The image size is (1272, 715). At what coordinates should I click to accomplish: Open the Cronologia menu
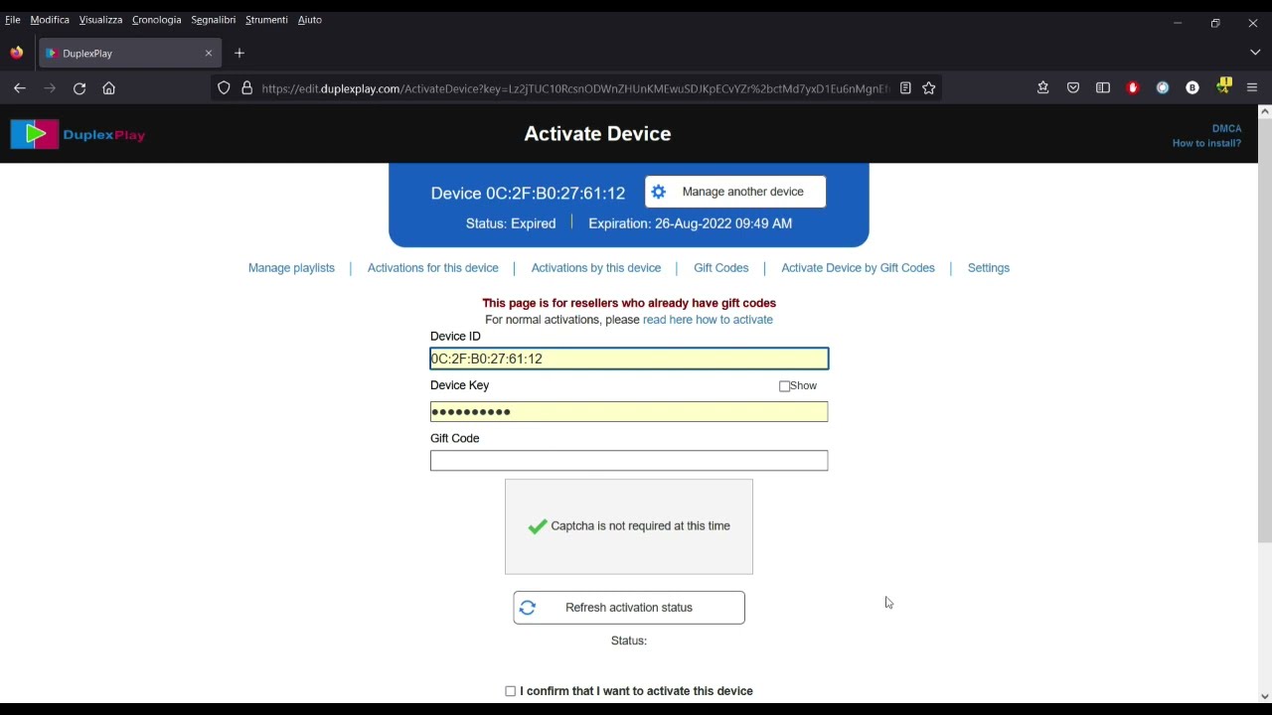[157, 20]
